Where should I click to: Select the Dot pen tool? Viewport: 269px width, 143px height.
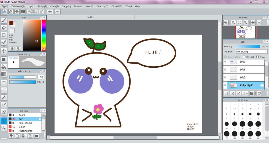click(4, 42)
